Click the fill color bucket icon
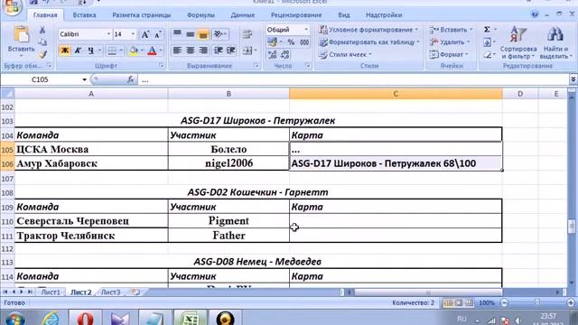578x325 pixels. (x=134, y=51)
